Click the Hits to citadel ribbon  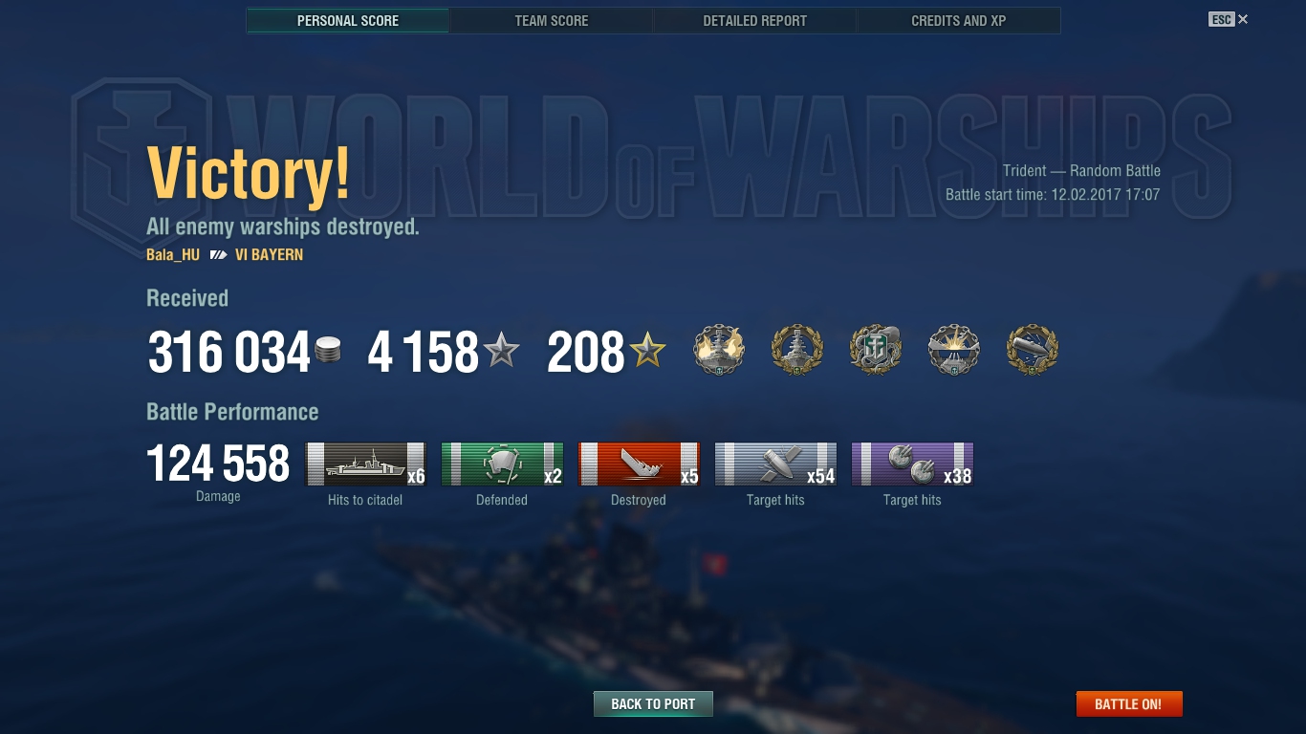365,464
